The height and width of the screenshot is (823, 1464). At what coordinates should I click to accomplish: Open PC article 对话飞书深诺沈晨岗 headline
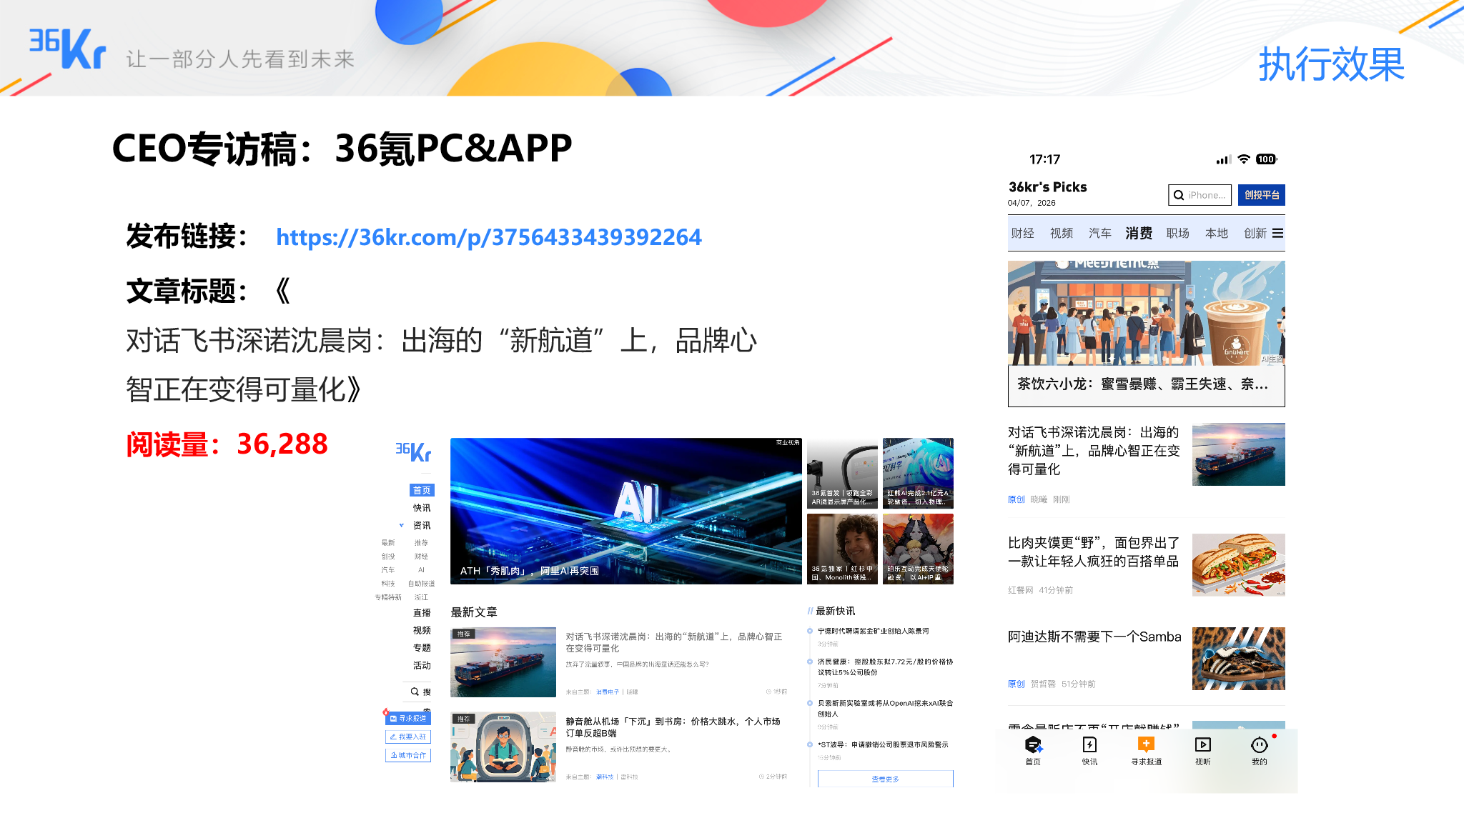tap(674, 642)
